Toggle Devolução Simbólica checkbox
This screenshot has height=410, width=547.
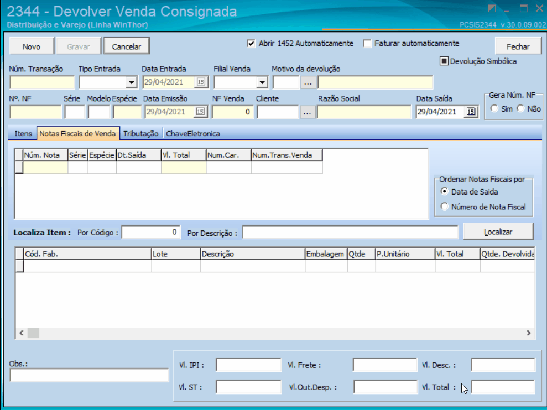(x=444, y=61)
